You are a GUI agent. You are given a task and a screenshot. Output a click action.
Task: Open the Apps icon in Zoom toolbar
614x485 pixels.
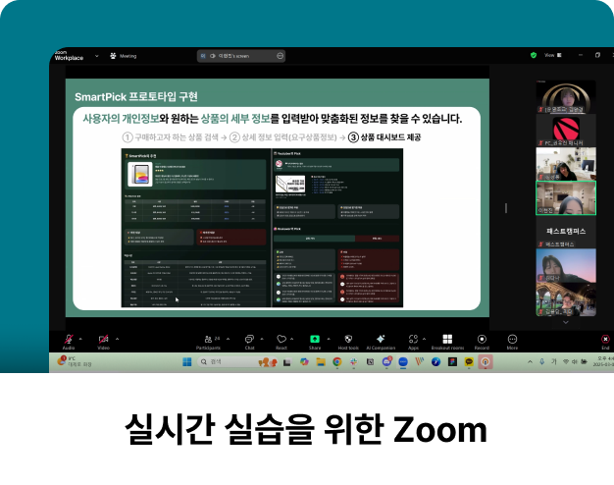coord(413,342)
